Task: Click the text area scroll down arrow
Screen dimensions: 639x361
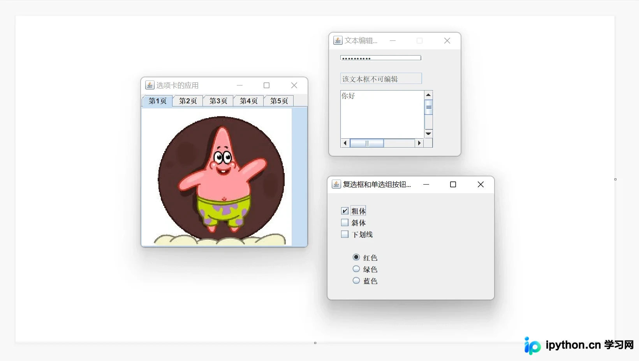Action: pos(428,134)
